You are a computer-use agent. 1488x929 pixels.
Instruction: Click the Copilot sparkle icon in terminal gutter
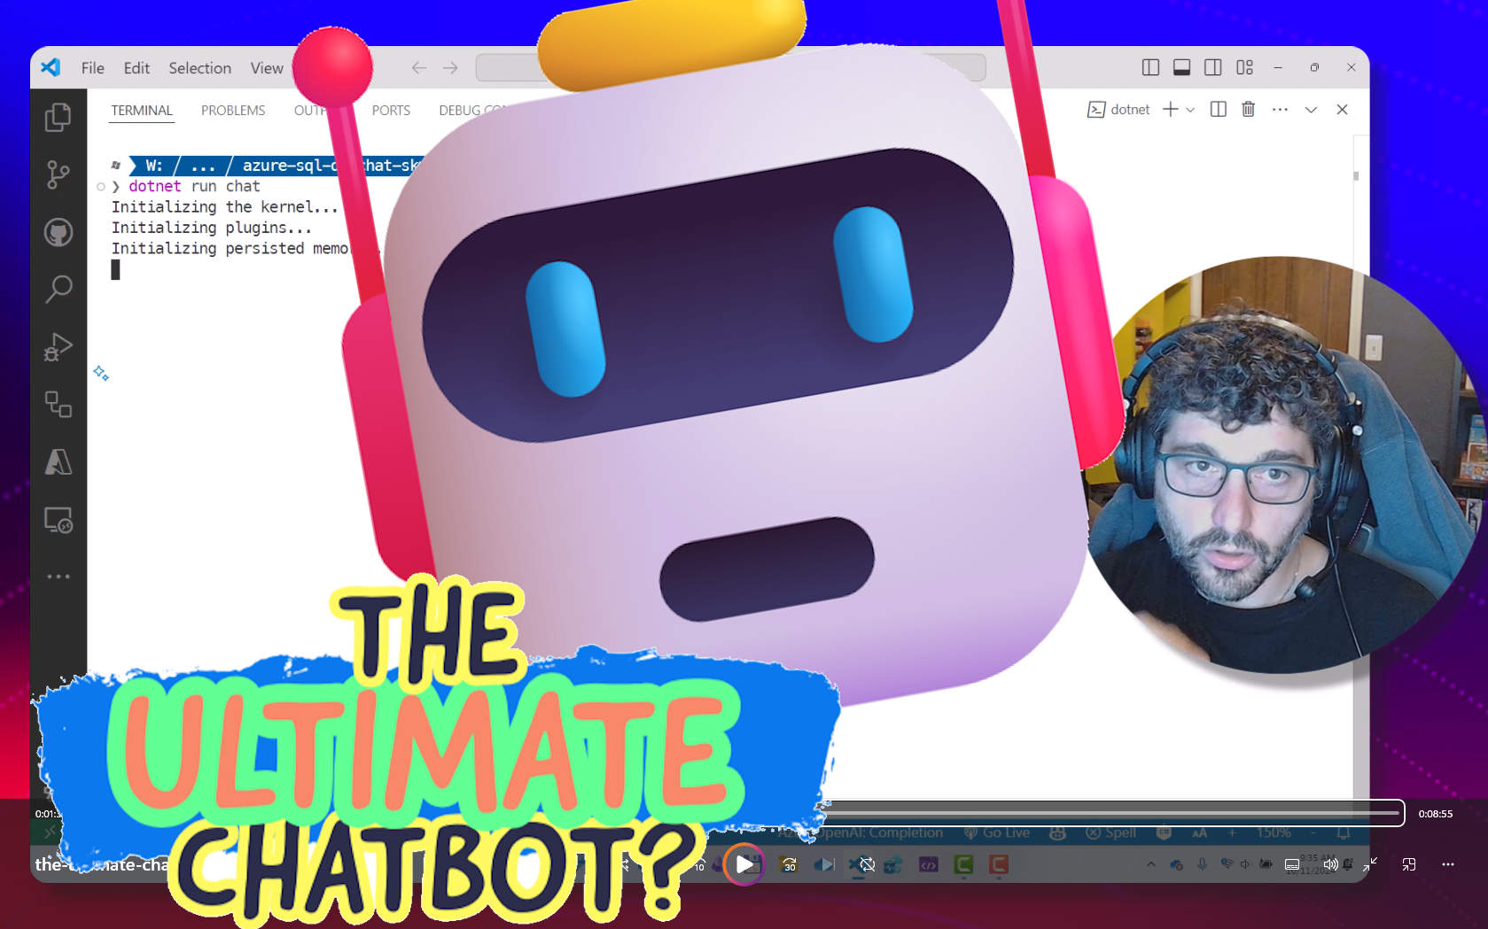(101, 373)
